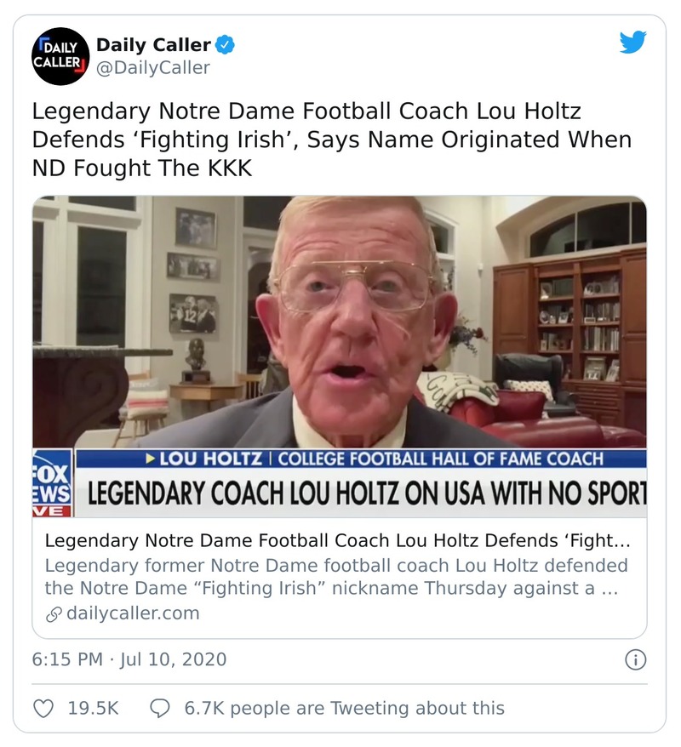The width and height of the screenshot is (681, 747).
Task: Click the 19.5K likes count
Action: point(93,708)
